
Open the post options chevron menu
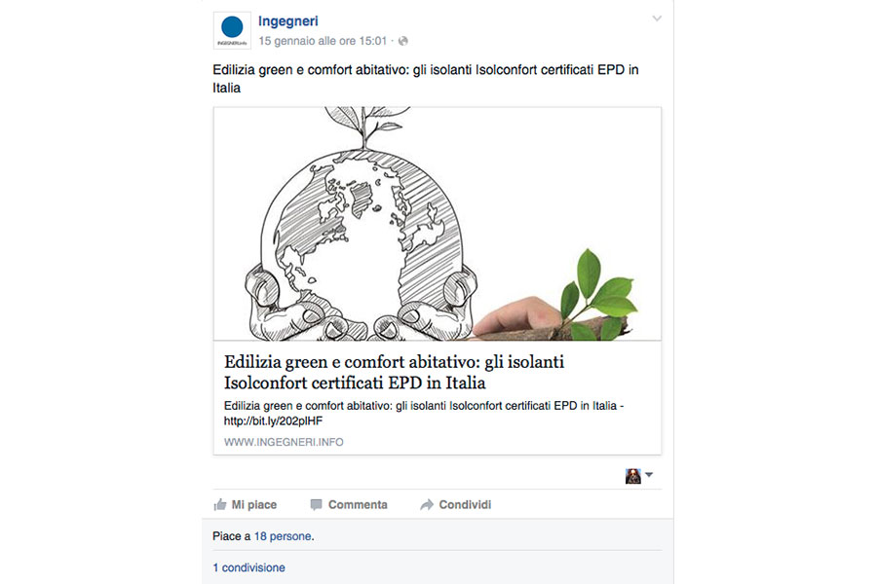[x=657, y=18]
